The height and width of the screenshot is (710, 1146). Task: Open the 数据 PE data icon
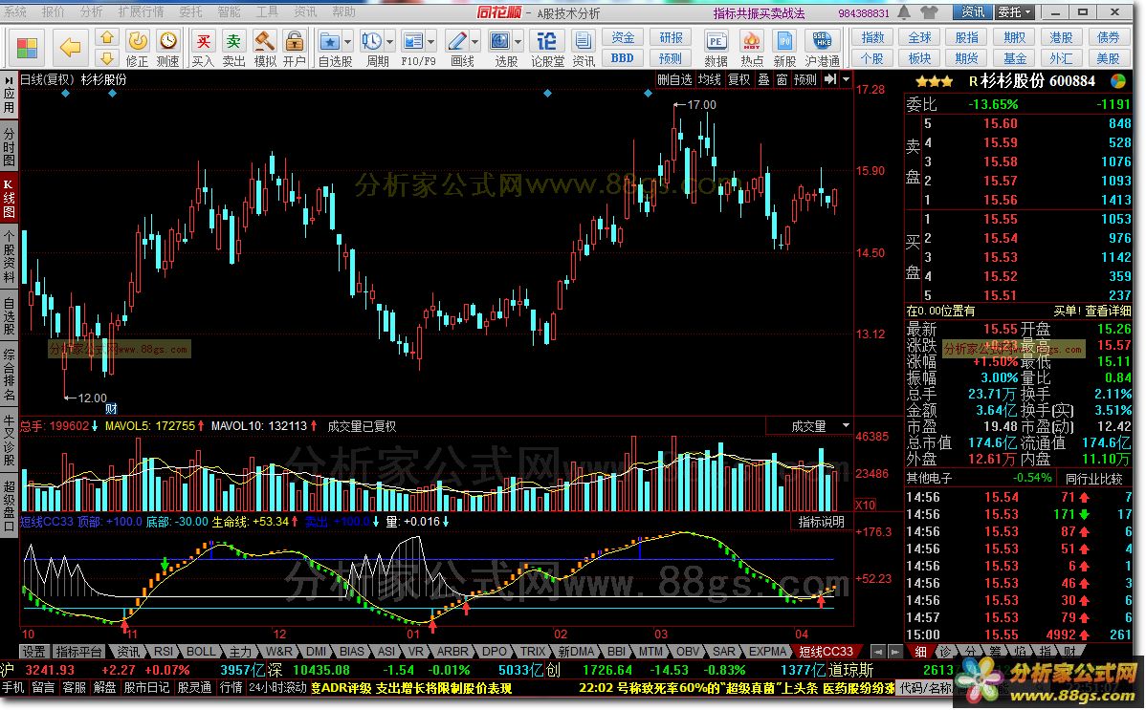point(716,48)
